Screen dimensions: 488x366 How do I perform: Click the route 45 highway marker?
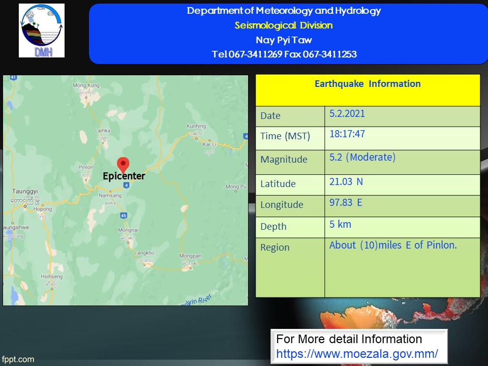[x=124, y=216]
